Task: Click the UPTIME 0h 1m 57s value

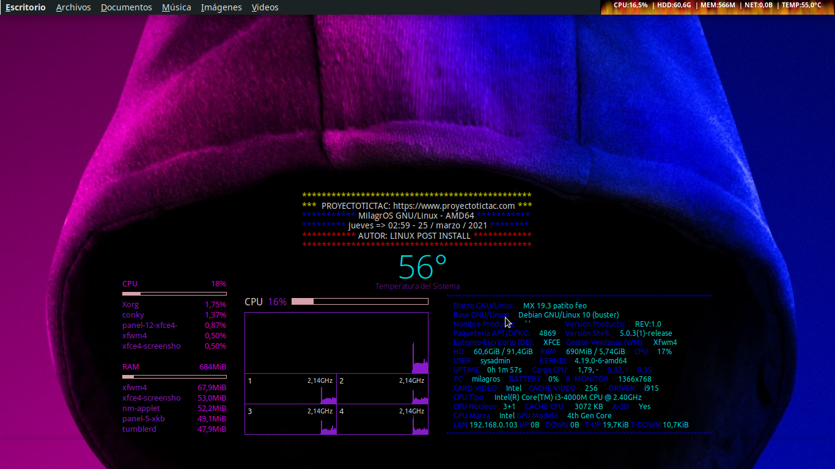Action: [x=504, y=370]
